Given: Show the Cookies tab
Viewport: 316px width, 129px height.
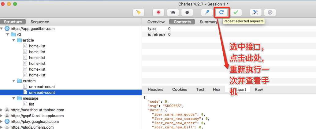Looking at the screenshot, I should 180,89.
